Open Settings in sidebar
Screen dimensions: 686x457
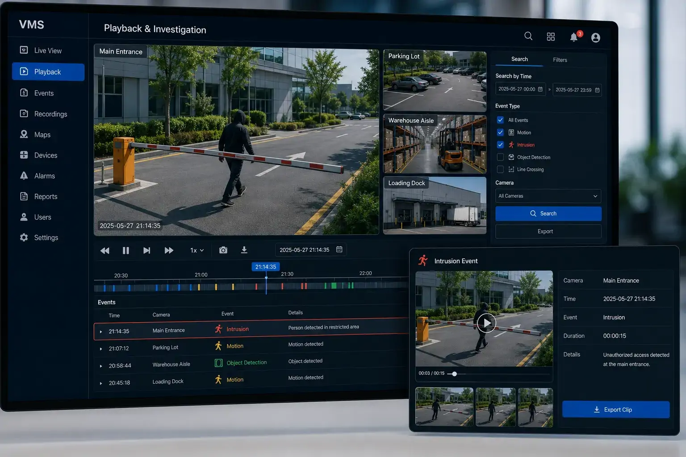pyautogui.click(x=48, y=237)
